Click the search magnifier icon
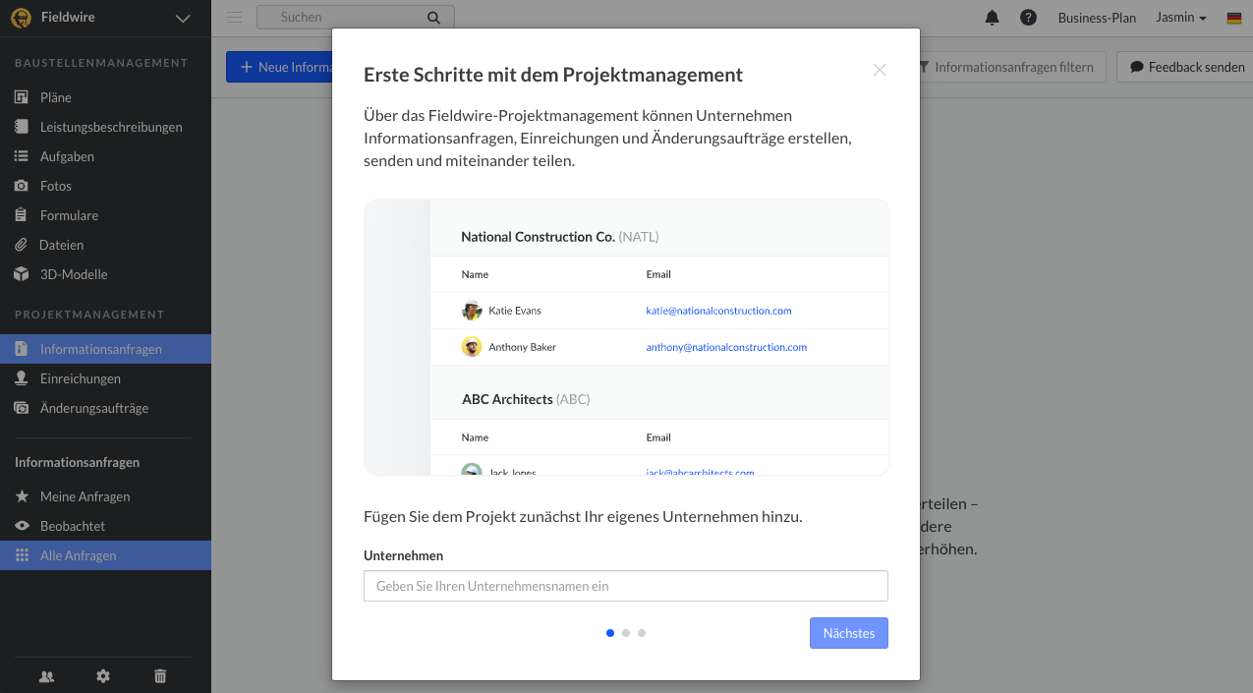Screen dimensions: 1253x693 point(433,18)
